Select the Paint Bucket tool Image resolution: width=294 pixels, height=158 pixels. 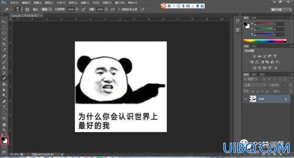click(x=4, y=84)
